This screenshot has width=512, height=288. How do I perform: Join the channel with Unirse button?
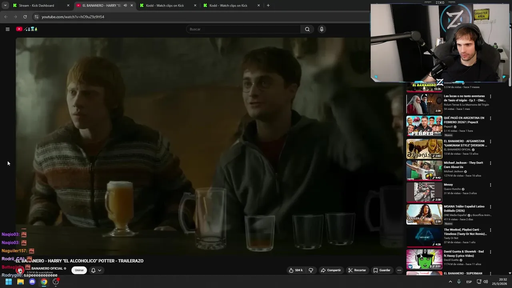pos(79,270)
